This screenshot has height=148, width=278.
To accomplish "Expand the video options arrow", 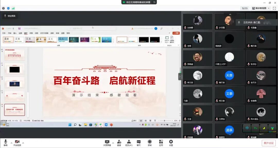I will 23,143.
